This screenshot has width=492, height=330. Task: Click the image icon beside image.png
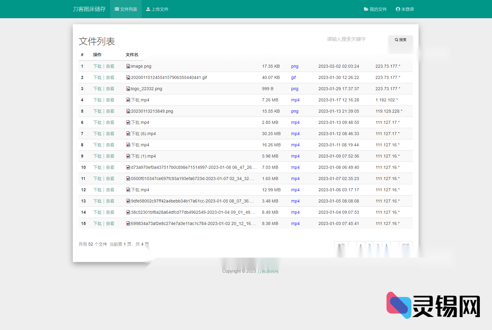coord(128,66)
